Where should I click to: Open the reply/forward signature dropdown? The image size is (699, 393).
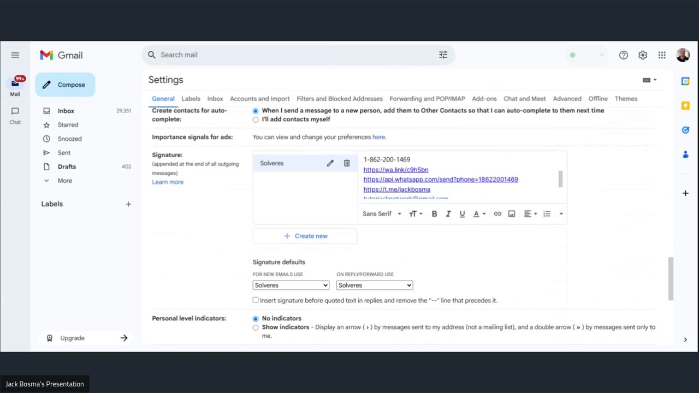[375, 285]
